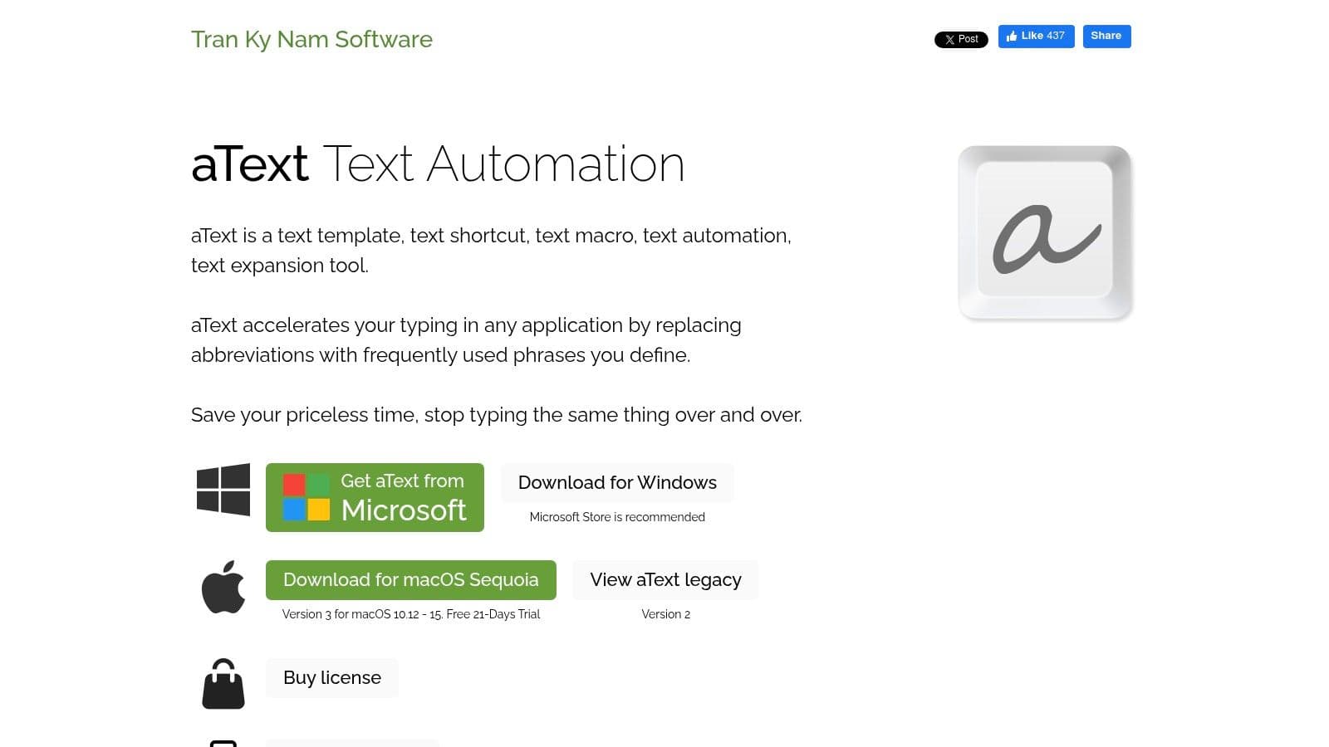Click the thumbs-up icon on the Like button
The height and width of the screenshot is (747, 1329).
[x=1013, y=36]
